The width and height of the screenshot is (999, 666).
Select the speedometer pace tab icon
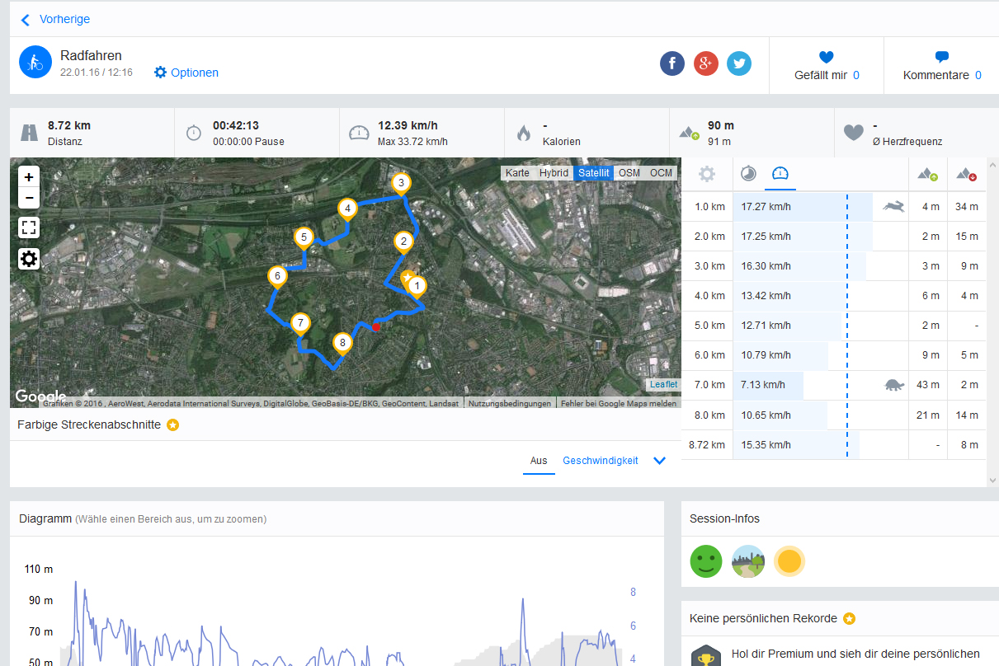point(780,174)
